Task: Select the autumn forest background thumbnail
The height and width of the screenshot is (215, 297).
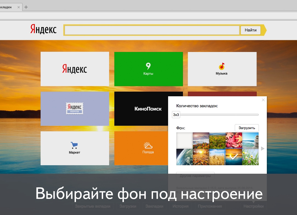Action: 217,140
